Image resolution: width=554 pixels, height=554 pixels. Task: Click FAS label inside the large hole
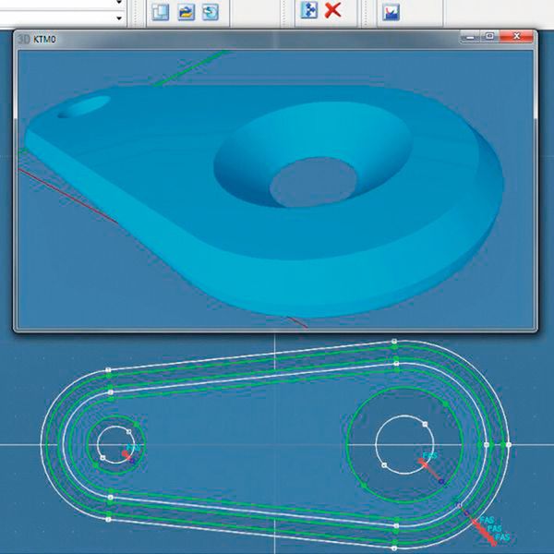[x=429, y=456]
